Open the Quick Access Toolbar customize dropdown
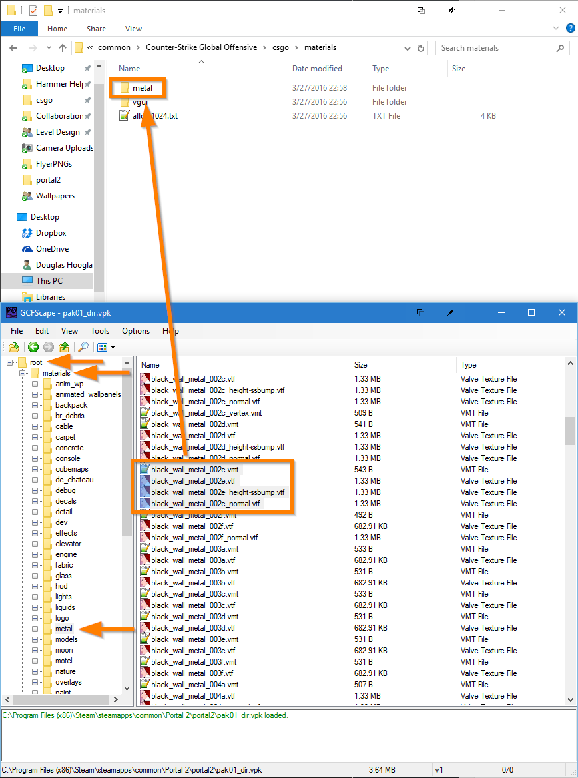The height and width of the screenshot is (778, 578). [x=60, y=11]
